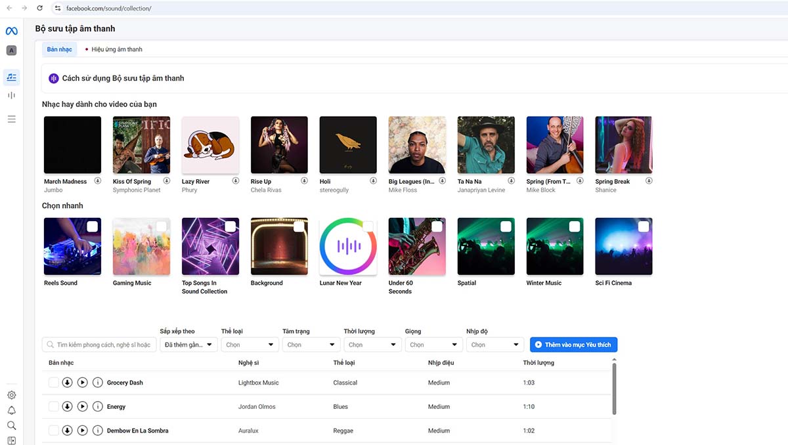788x445 pixels.
Task: Open the hamburger menu in sidebar
Action: [x=11, y=119]
